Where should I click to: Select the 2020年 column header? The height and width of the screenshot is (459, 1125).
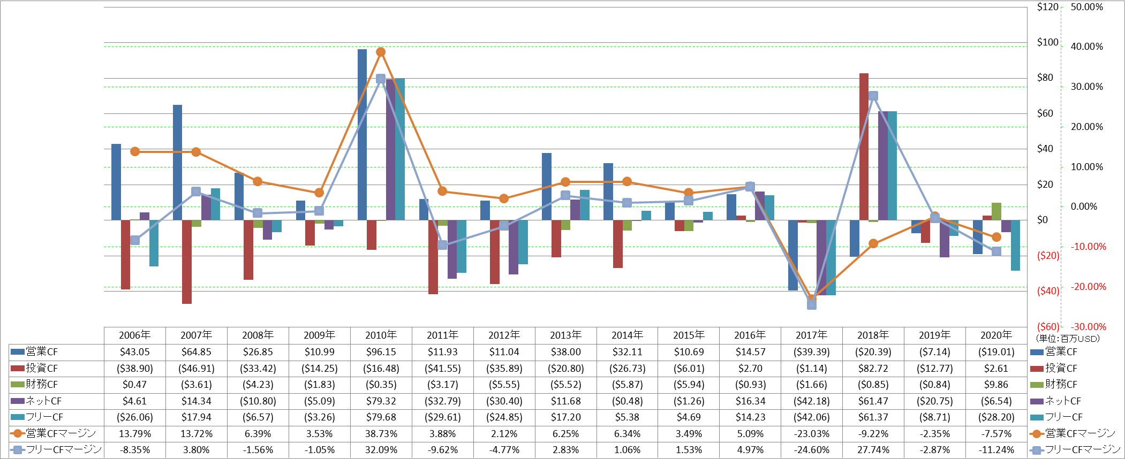[996, 335]
